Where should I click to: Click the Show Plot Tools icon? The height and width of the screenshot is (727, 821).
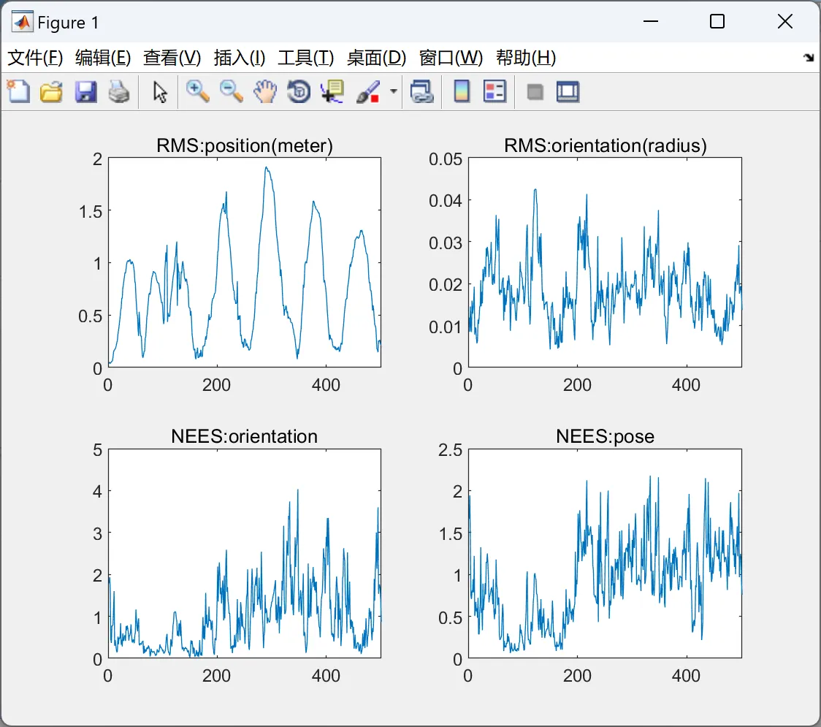pos(568,91)
